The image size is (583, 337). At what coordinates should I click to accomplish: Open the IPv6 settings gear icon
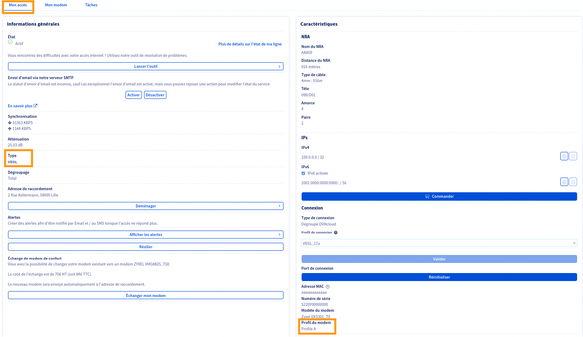pyautogui.click(x=564, y=182)
